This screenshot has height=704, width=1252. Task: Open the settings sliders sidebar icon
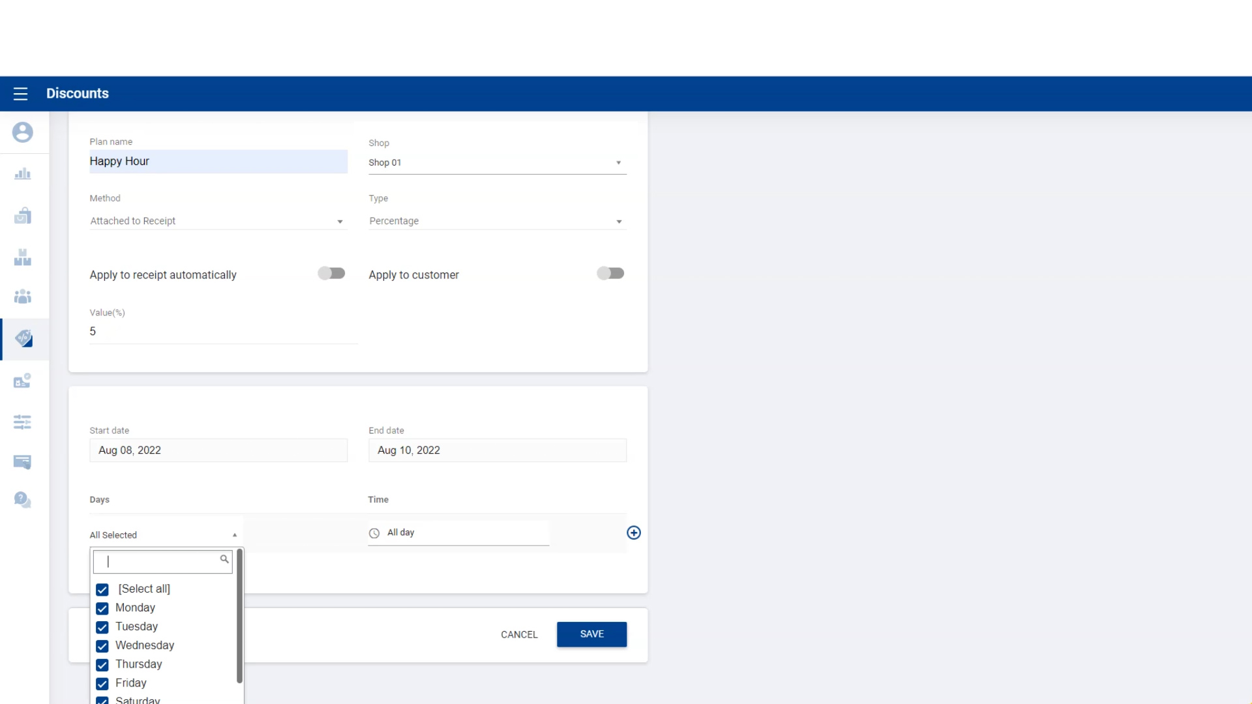coord(22,422)
